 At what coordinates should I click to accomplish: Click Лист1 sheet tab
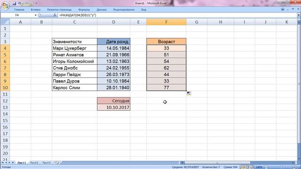point(22,163)
